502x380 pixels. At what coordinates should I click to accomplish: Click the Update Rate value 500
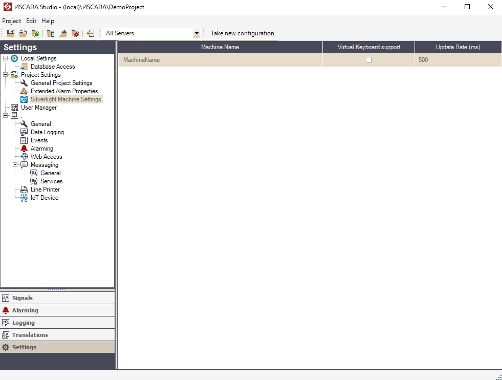point(423,60)
